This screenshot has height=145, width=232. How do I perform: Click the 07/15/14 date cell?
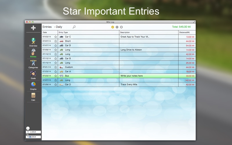click(x=47, y=63)
